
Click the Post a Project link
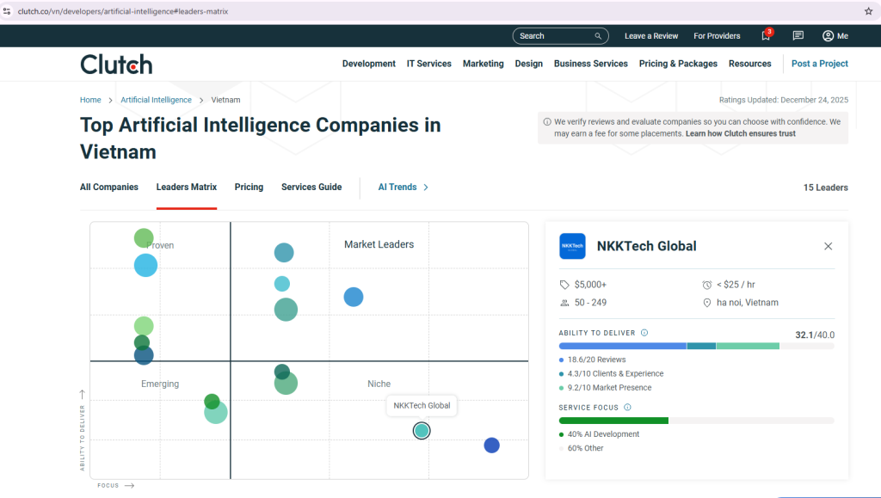pos(819,64)
